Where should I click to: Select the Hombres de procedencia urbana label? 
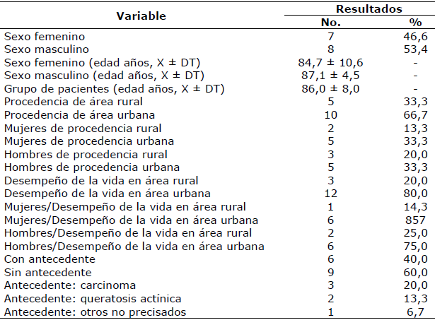point(91,167)
